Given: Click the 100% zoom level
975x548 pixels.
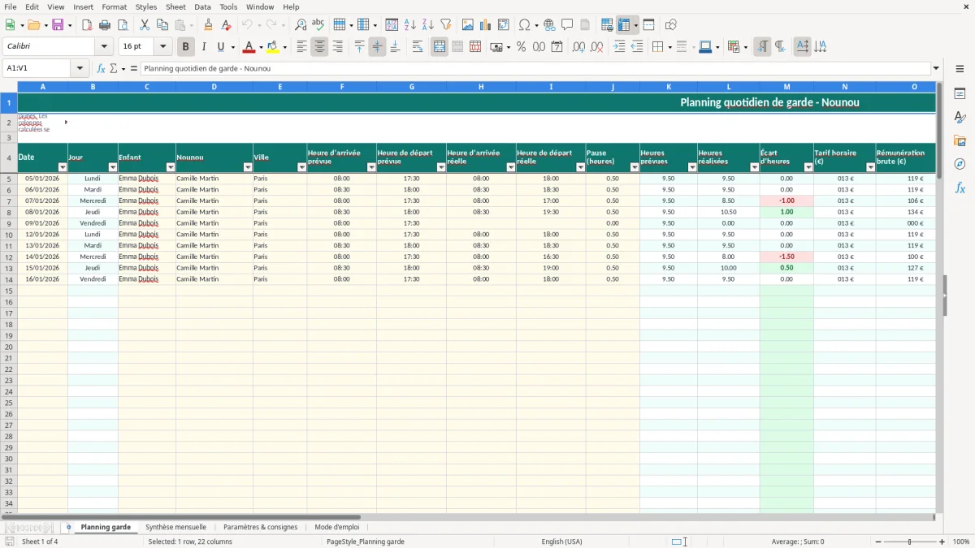Looking at the screenshot, I should [961, 542].
